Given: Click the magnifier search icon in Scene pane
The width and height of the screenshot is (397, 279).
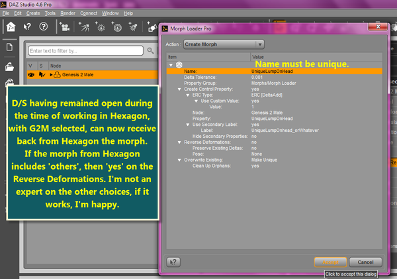Looking at the screenshot, I should click(151, 51).
